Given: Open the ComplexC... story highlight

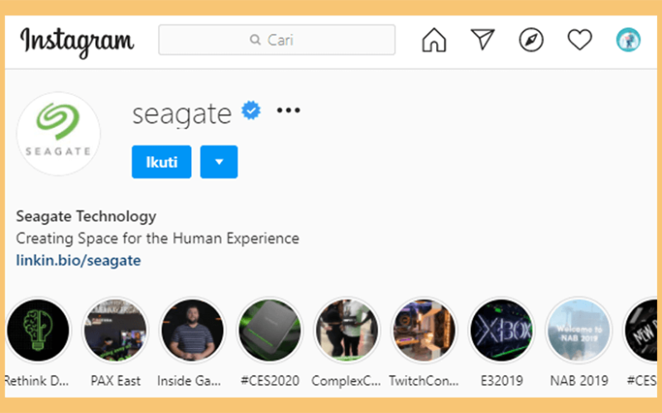Looking at the screenshot, I should click(x=347, y=330).
